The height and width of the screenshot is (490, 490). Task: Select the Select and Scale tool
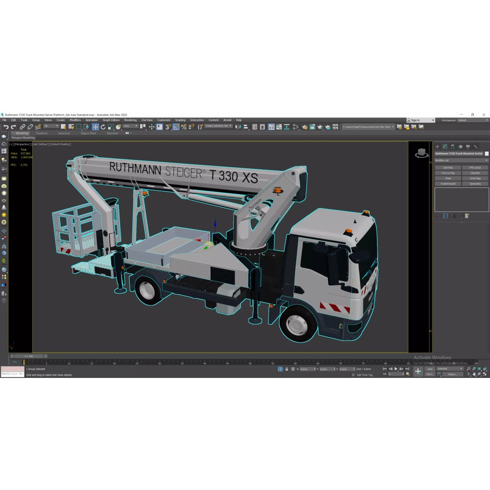(x=110, y=127)
